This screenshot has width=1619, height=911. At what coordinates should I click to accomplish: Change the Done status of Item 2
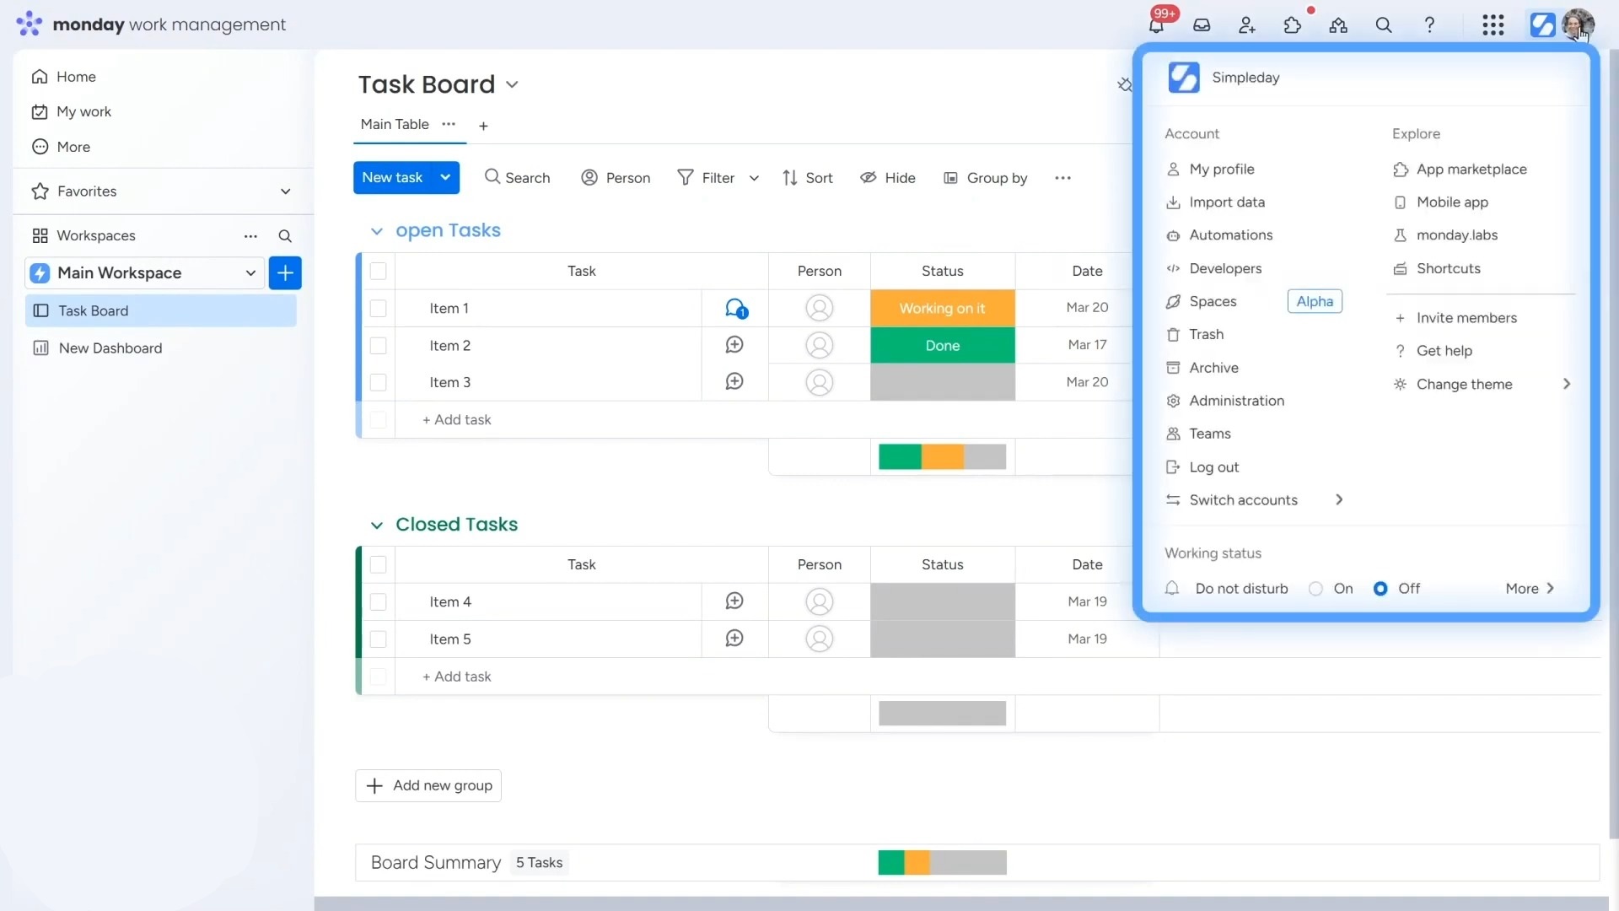click(x=942, y=345)
